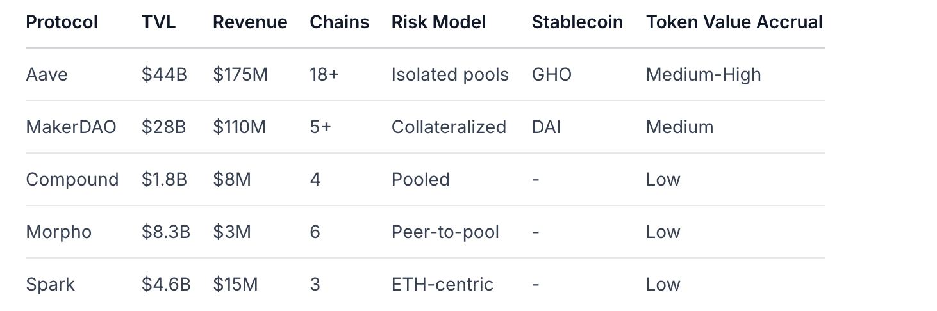
Task: Select the Aave protocol cell
Action: (47, 75)
